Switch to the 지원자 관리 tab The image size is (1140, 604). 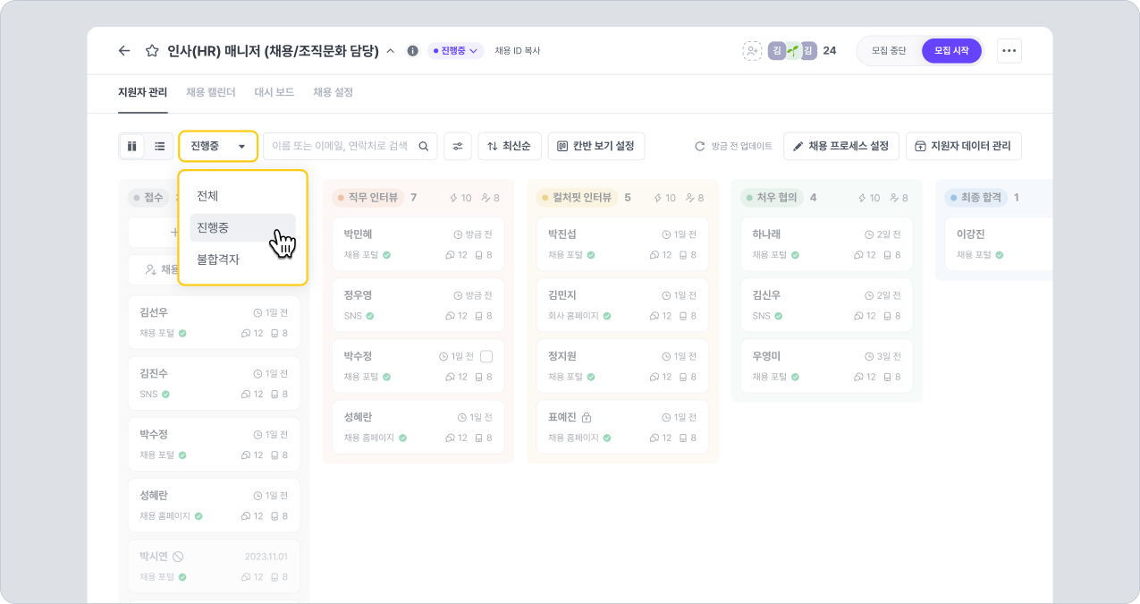pyautogui.click(x=143, y=92)
